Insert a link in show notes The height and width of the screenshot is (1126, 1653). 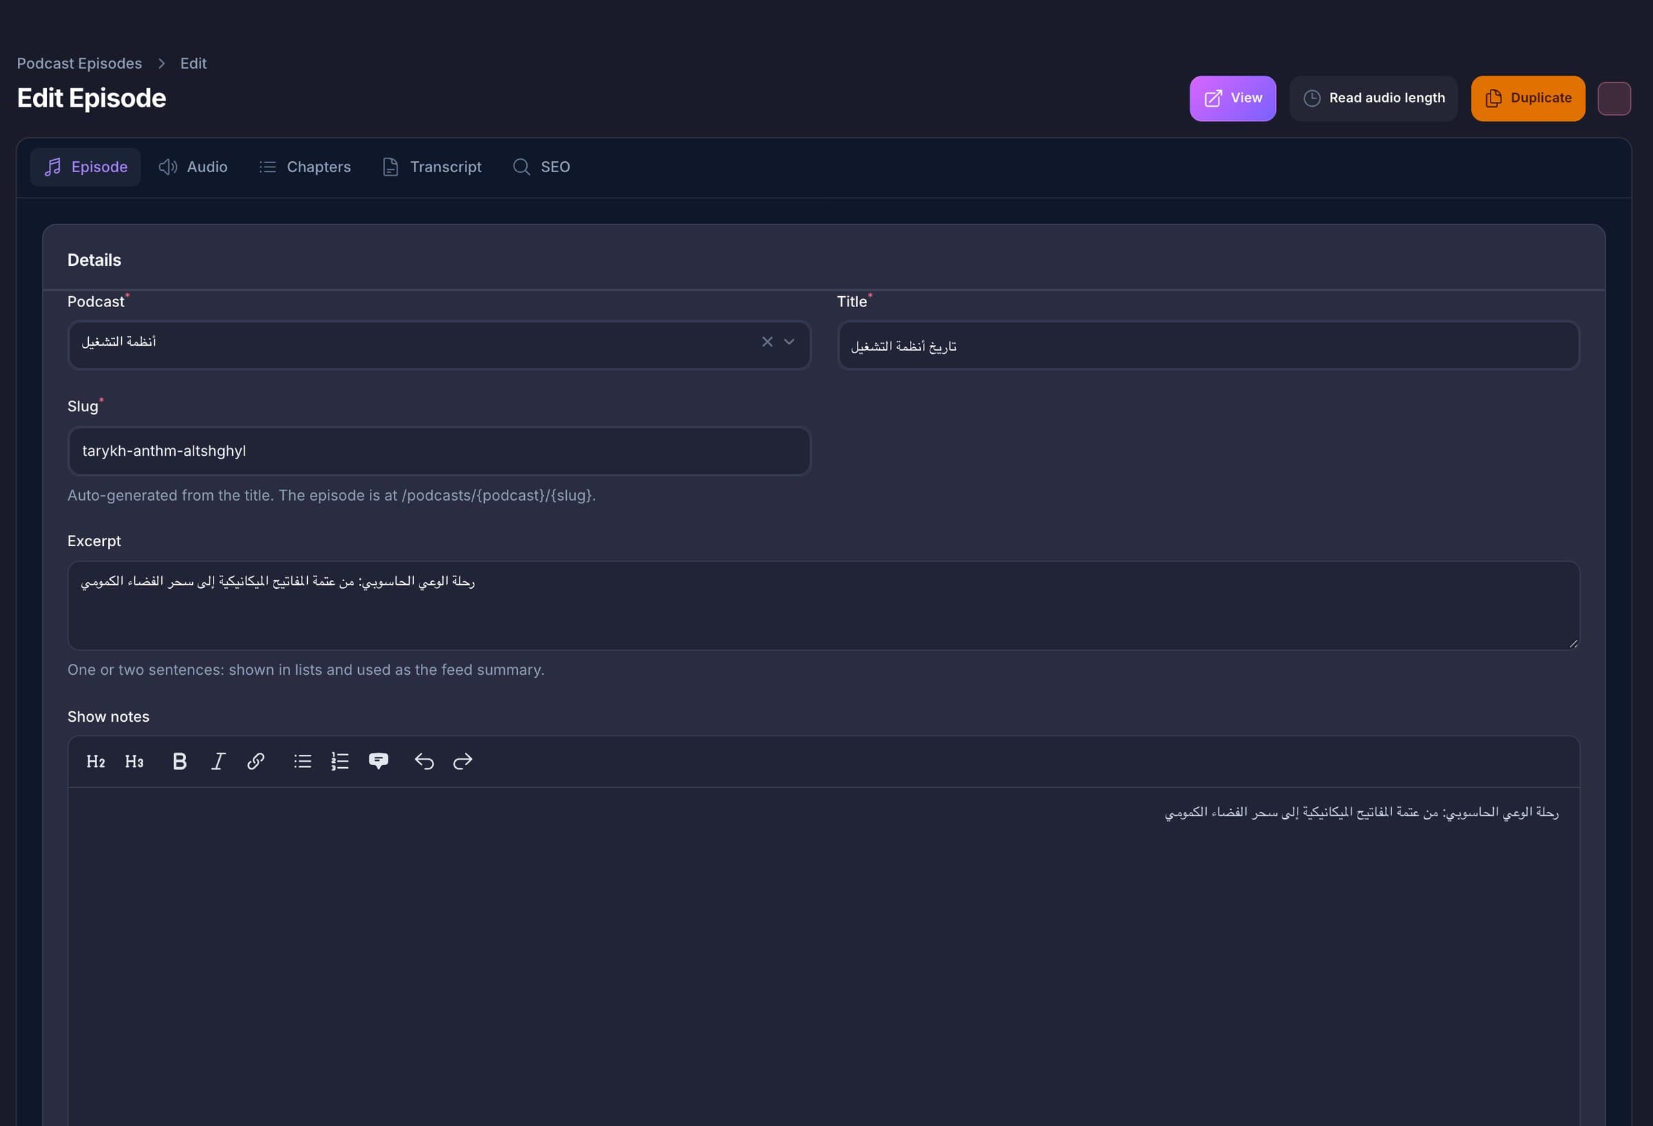tap(256, 762)
